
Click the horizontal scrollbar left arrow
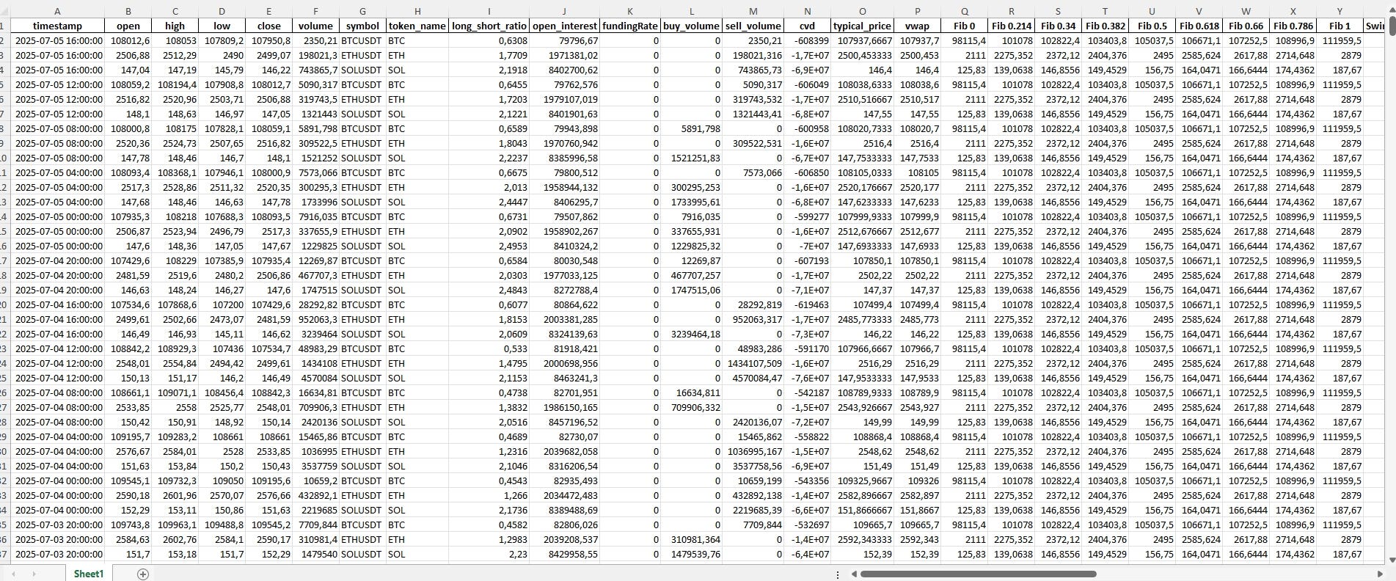853,574
